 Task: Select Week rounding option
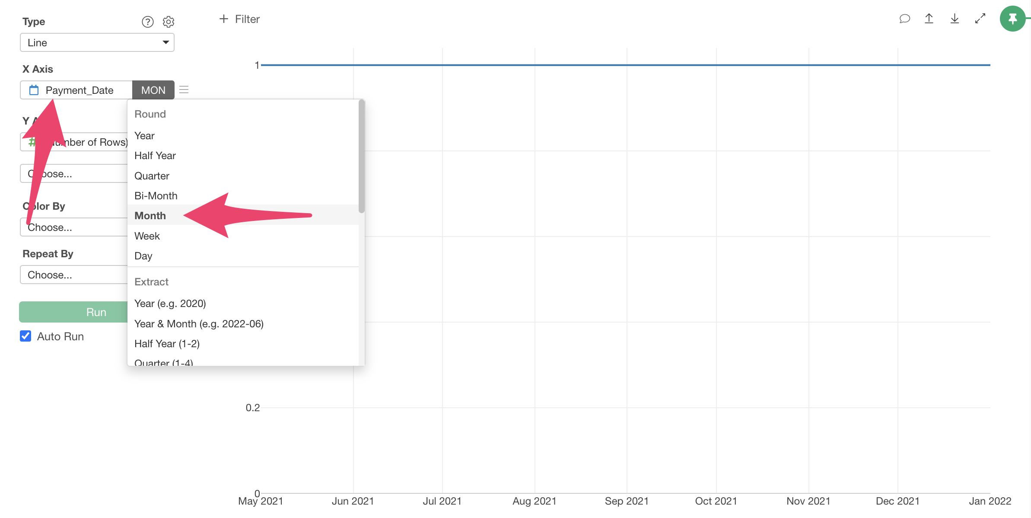pos(147,236)
